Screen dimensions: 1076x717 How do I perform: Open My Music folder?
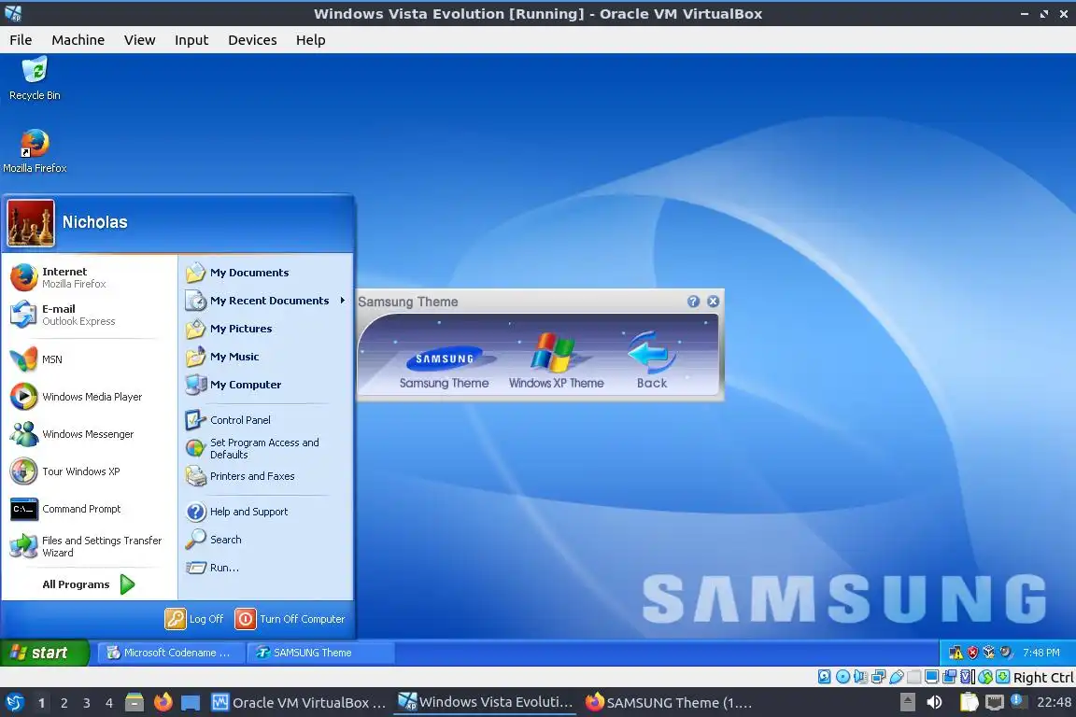pyautogui.click(x=266, y=357)
